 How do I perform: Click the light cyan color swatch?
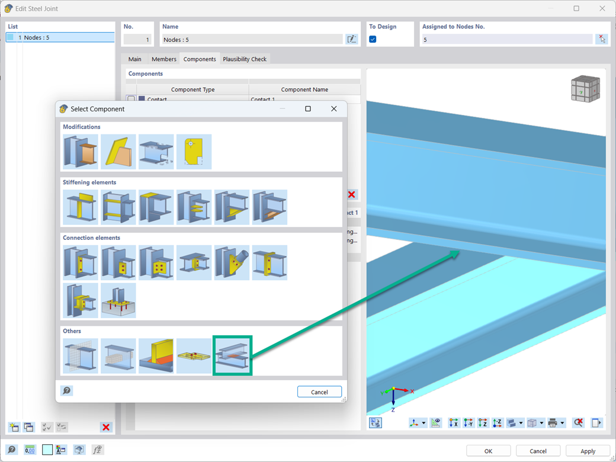(47, 450)
